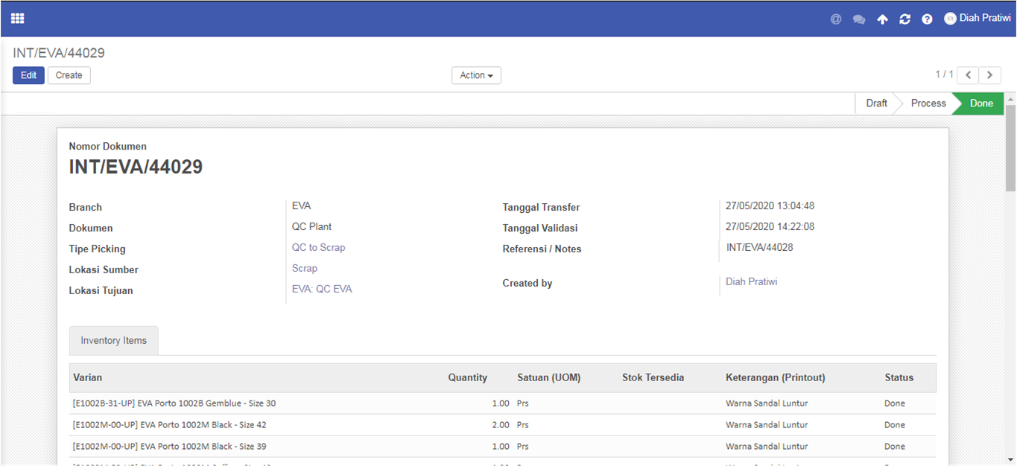Go to previous record arrow
Image resolution: width=1017 pixels, height=466 pixels.
point(968,75)
